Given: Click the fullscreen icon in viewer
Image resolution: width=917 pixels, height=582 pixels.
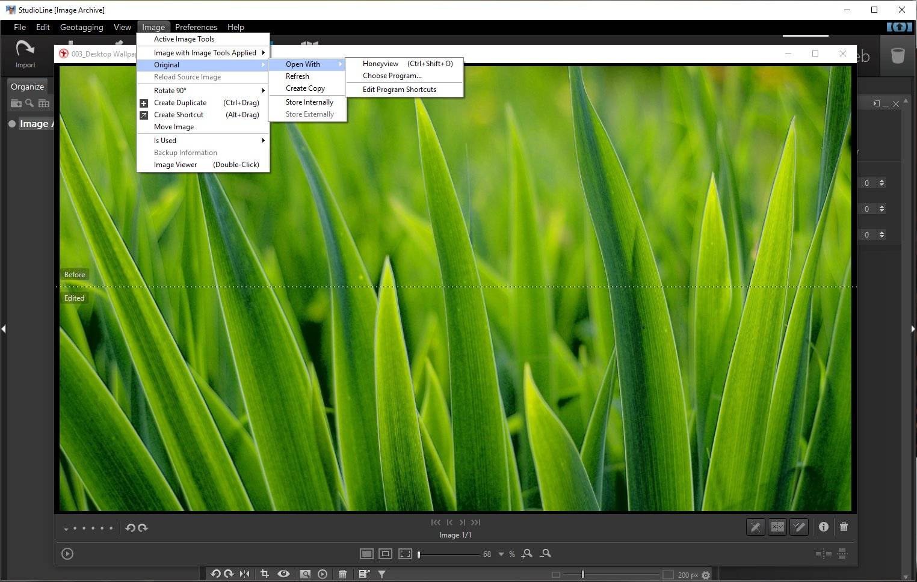Looking at the screenshot, I should [406, 554].
